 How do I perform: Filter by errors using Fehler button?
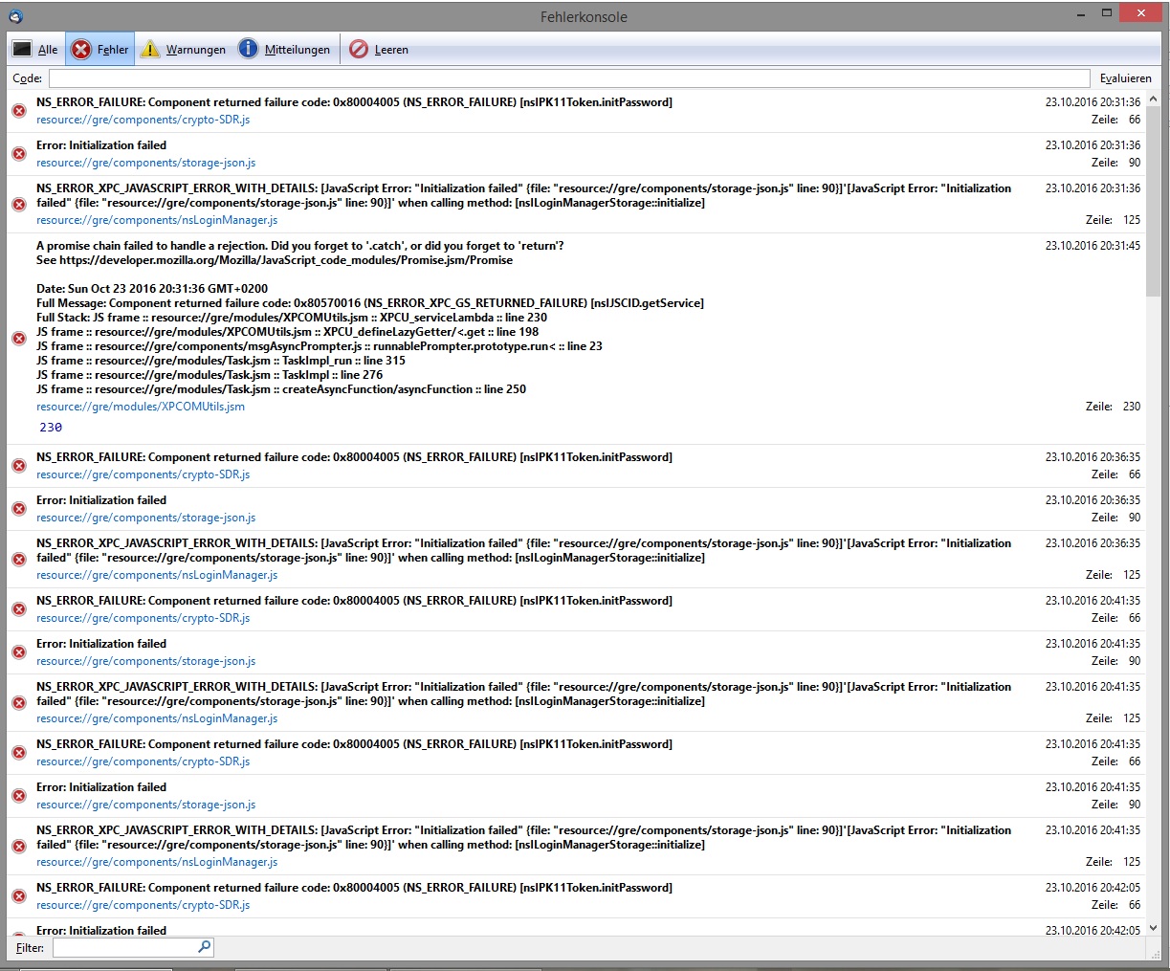pyautogui.click(x=100, y=50)
